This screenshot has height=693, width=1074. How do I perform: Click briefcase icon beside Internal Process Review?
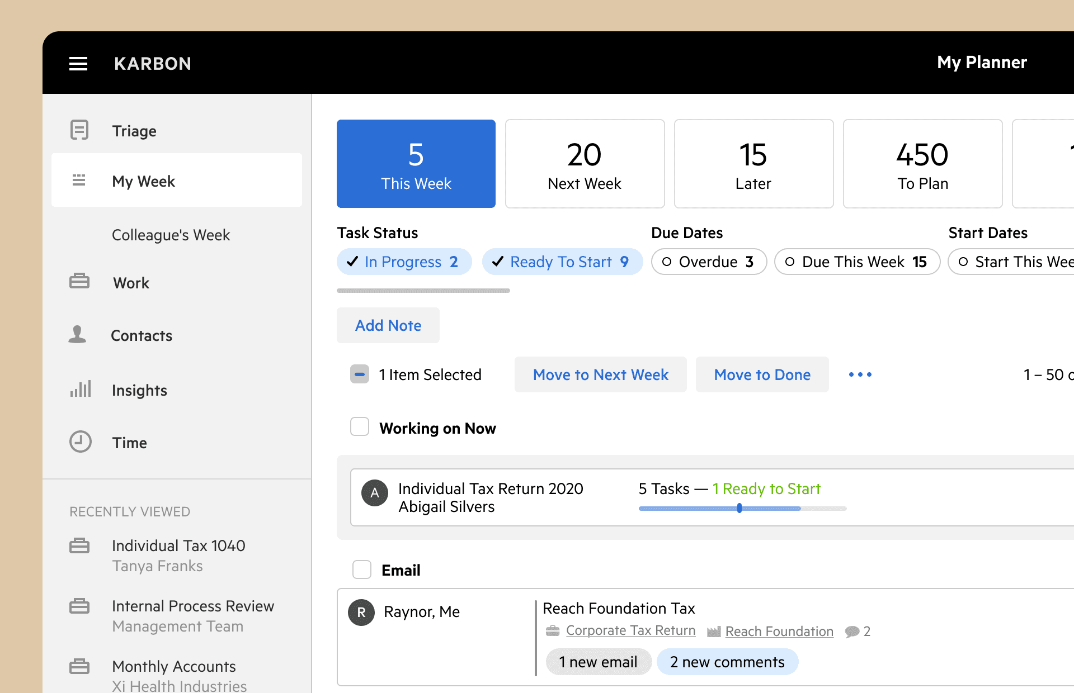(x=79, y=606)
